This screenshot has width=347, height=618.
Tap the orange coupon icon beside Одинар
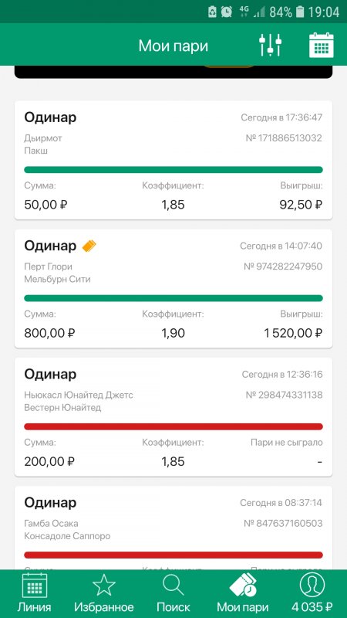point(89,246)
